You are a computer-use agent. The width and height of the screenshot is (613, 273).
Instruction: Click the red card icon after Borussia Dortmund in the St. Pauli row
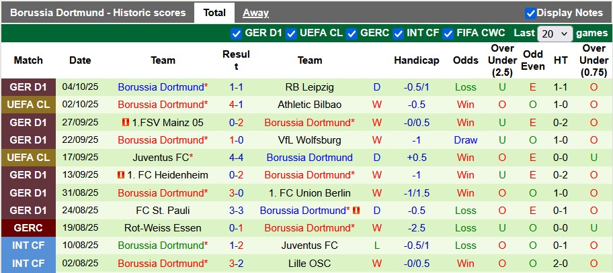pos(356,210)
